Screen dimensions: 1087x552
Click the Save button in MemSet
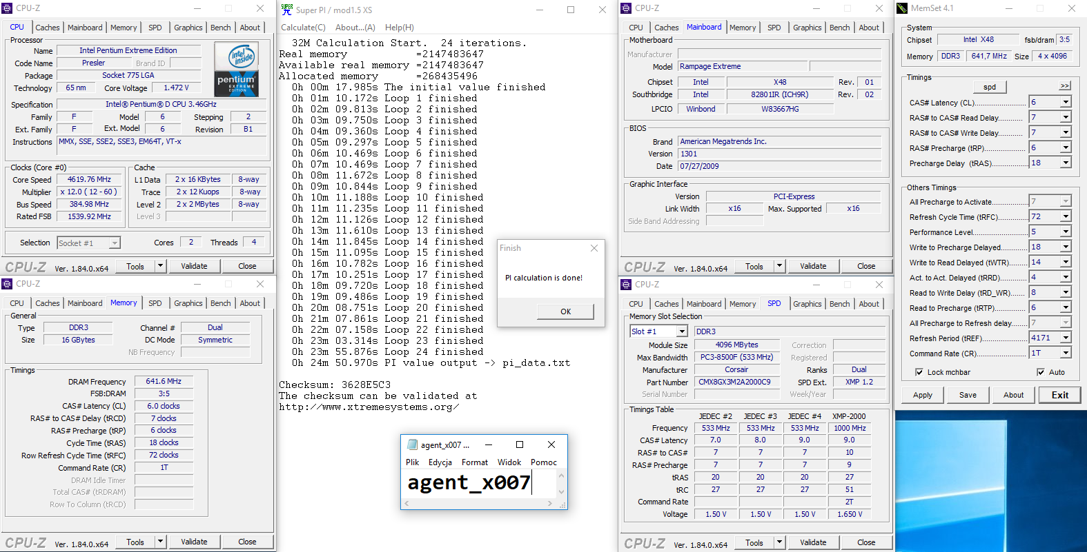point(968,395)
